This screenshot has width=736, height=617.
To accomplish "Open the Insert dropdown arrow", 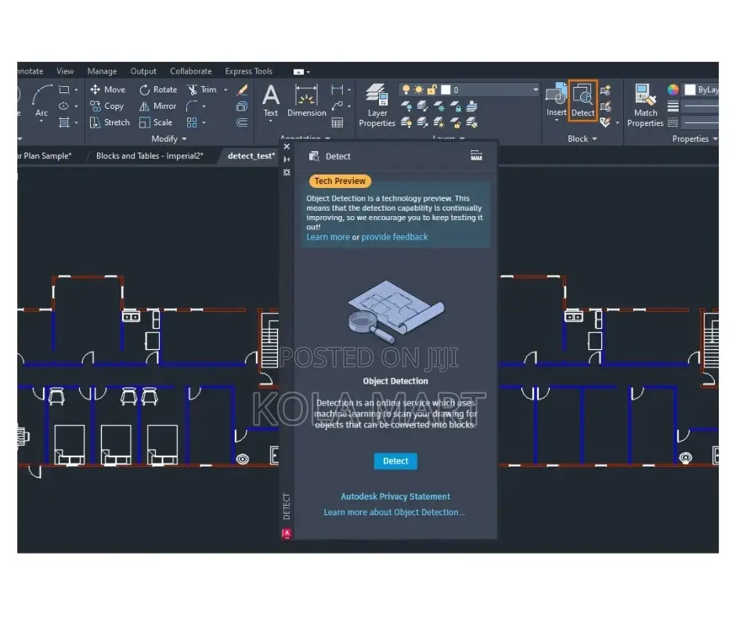I will [557, 121].
